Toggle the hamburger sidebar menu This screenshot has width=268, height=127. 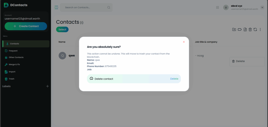point(56,7)
